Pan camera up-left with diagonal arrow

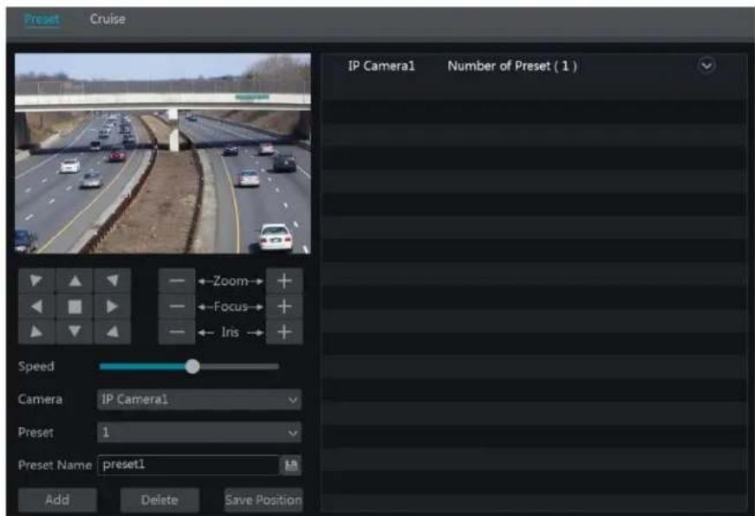pyautogui.click(x=36, y=281)
